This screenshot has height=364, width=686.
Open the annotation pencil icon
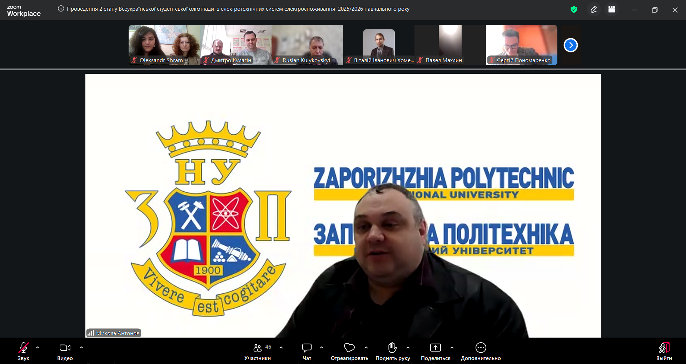click(594, 10)
